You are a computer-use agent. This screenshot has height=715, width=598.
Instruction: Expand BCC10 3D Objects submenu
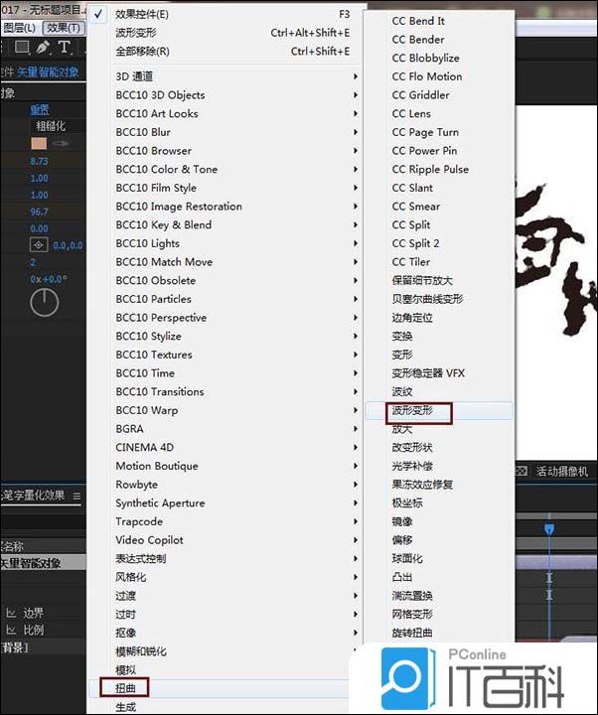pos(226,95)
